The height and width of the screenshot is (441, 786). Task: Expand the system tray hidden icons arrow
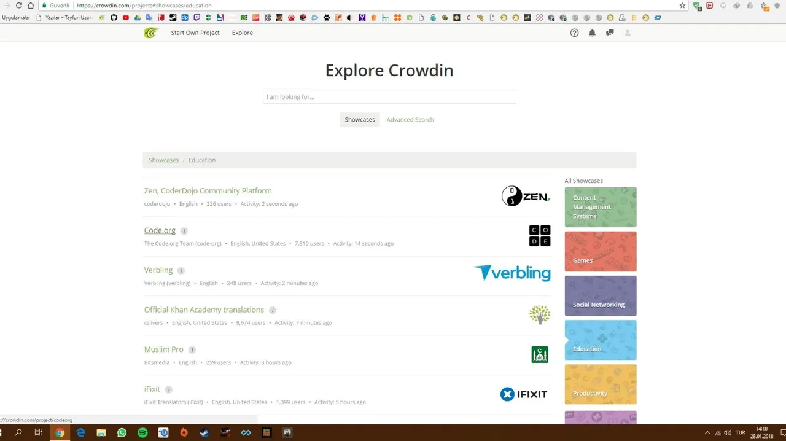click(707, 433)
